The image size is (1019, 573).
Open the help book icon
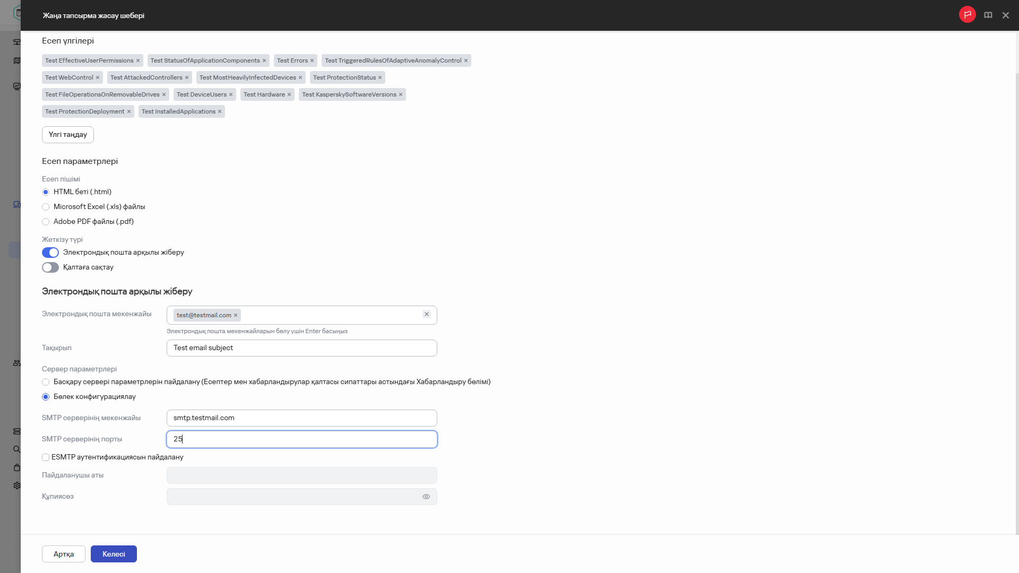coord(988,15)
